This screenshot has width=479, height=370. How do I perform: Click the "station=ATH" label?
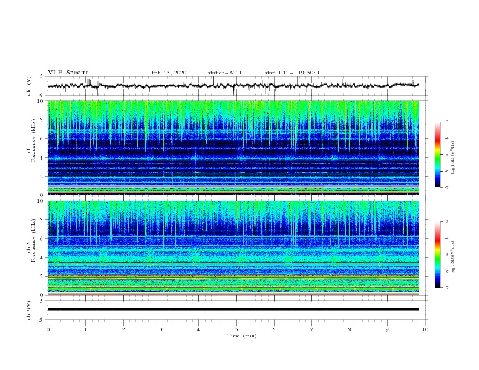pyautogui.click(x=224, y=73)
